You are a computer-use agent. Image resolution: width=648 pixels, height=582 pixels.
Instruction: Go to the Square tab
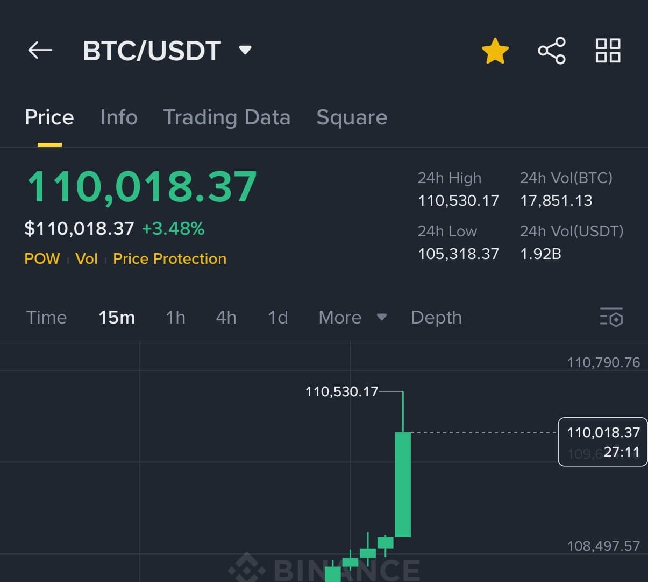pyautogui.click(x=352, y=117)
